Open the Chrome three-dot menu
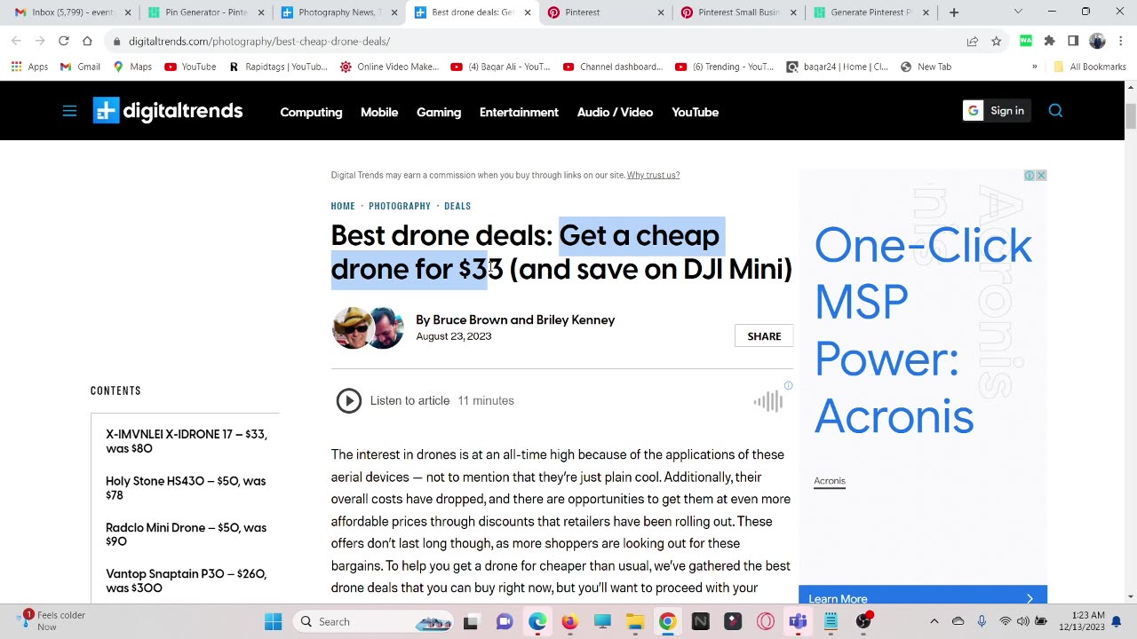The image size is (1137, 639). (x=1119, y=41)
